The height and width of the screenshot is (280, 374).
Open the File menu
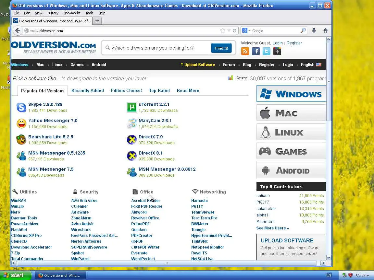click(16, 13)
